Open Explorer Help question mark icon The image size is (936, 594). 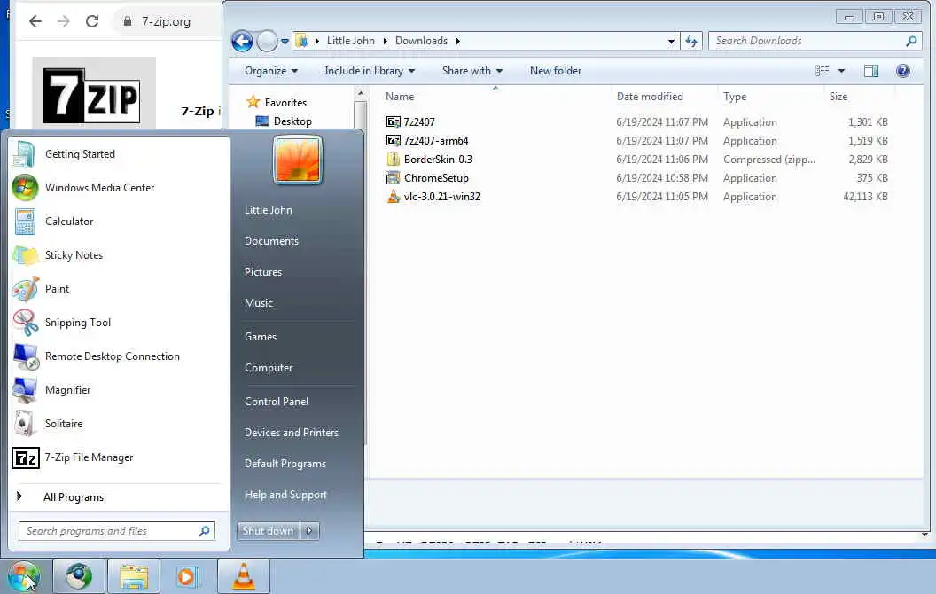(903, 71)
